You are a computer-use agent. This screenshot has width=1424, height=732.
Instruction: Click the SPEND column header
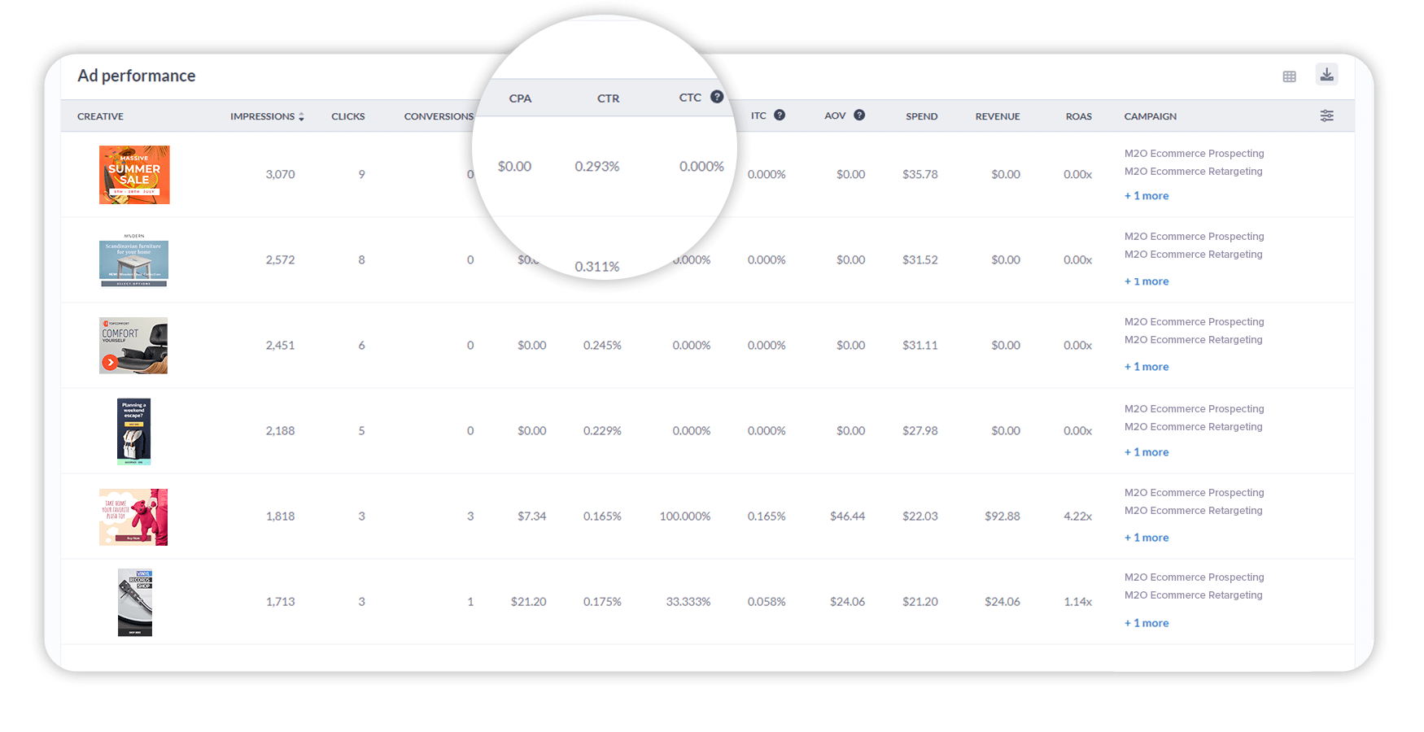(x=922, y=116)
